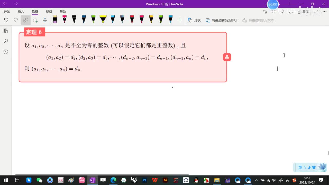Click the sync status cloud icon
The height and width of the screenshot is (185, 329).
click(265, 12)
